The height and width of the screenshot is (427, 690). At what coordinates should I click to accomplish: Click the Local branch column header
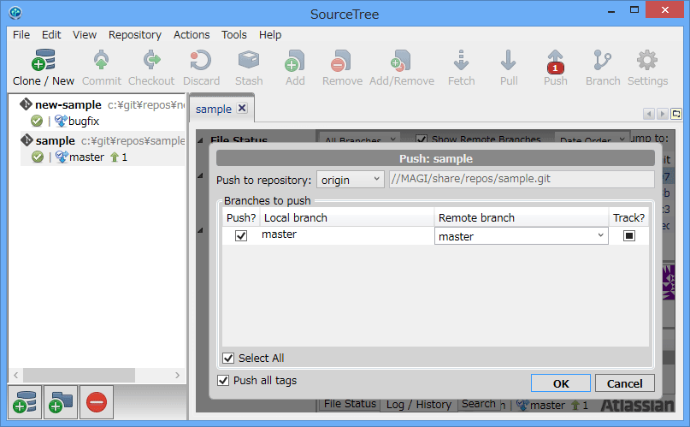347,217
